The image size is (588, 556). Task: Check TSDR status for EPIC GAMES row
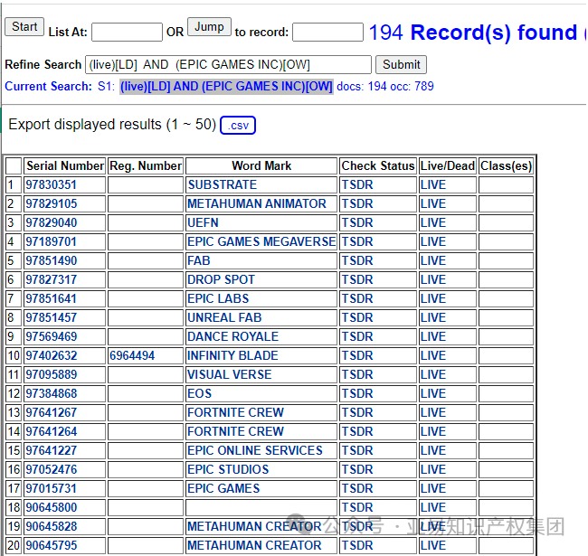click(x=357, y=488)
